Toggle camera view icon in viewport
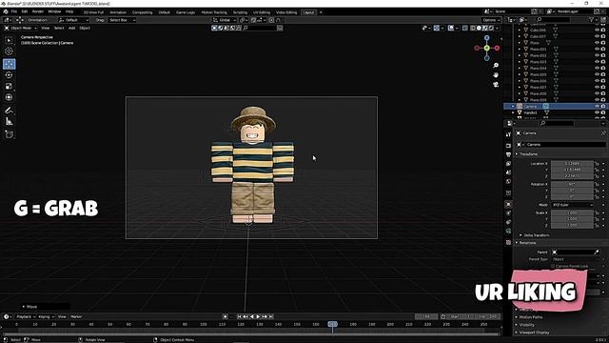609x343 pixels. click(496, 85)
